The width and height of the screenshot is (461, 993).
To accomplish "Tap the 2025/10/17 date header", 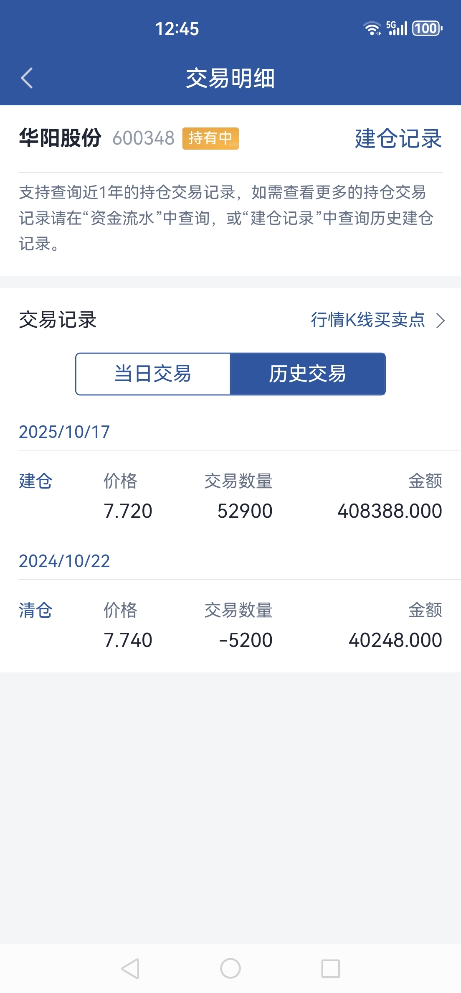I will (64, 432).
